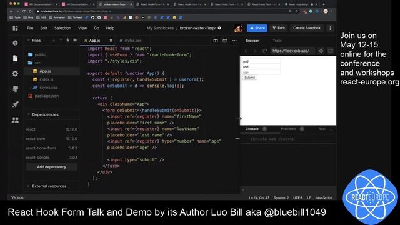Switch to the Tests tab in preview
The image size is (400, 225).
click(x=277, y=41)
